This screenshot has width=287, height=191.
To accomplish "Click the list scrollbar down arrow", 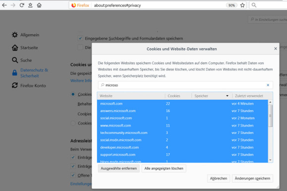I will (270, 160).
